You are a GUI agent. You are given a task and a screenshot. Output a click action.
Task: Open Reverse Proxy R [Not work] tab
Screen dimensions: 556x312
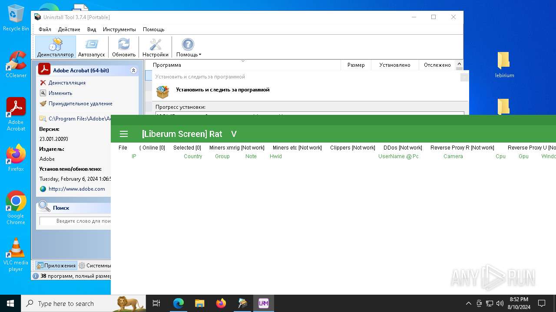pyautogui.click(x=462, y=148)
